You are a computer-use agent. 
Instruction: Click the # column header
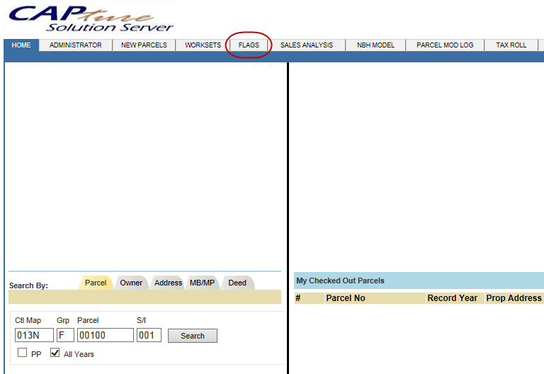pos(309,298)
